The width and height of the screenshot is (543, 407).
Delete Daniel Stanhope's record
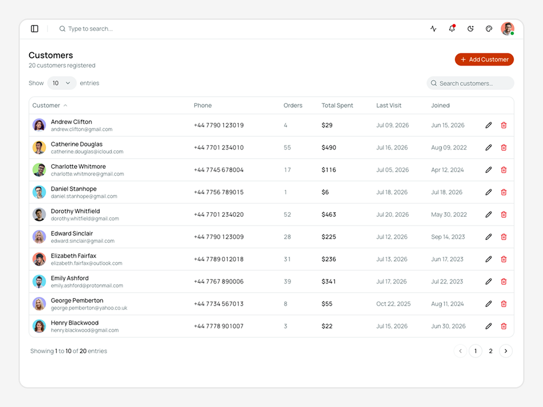(x=504, y=192)
